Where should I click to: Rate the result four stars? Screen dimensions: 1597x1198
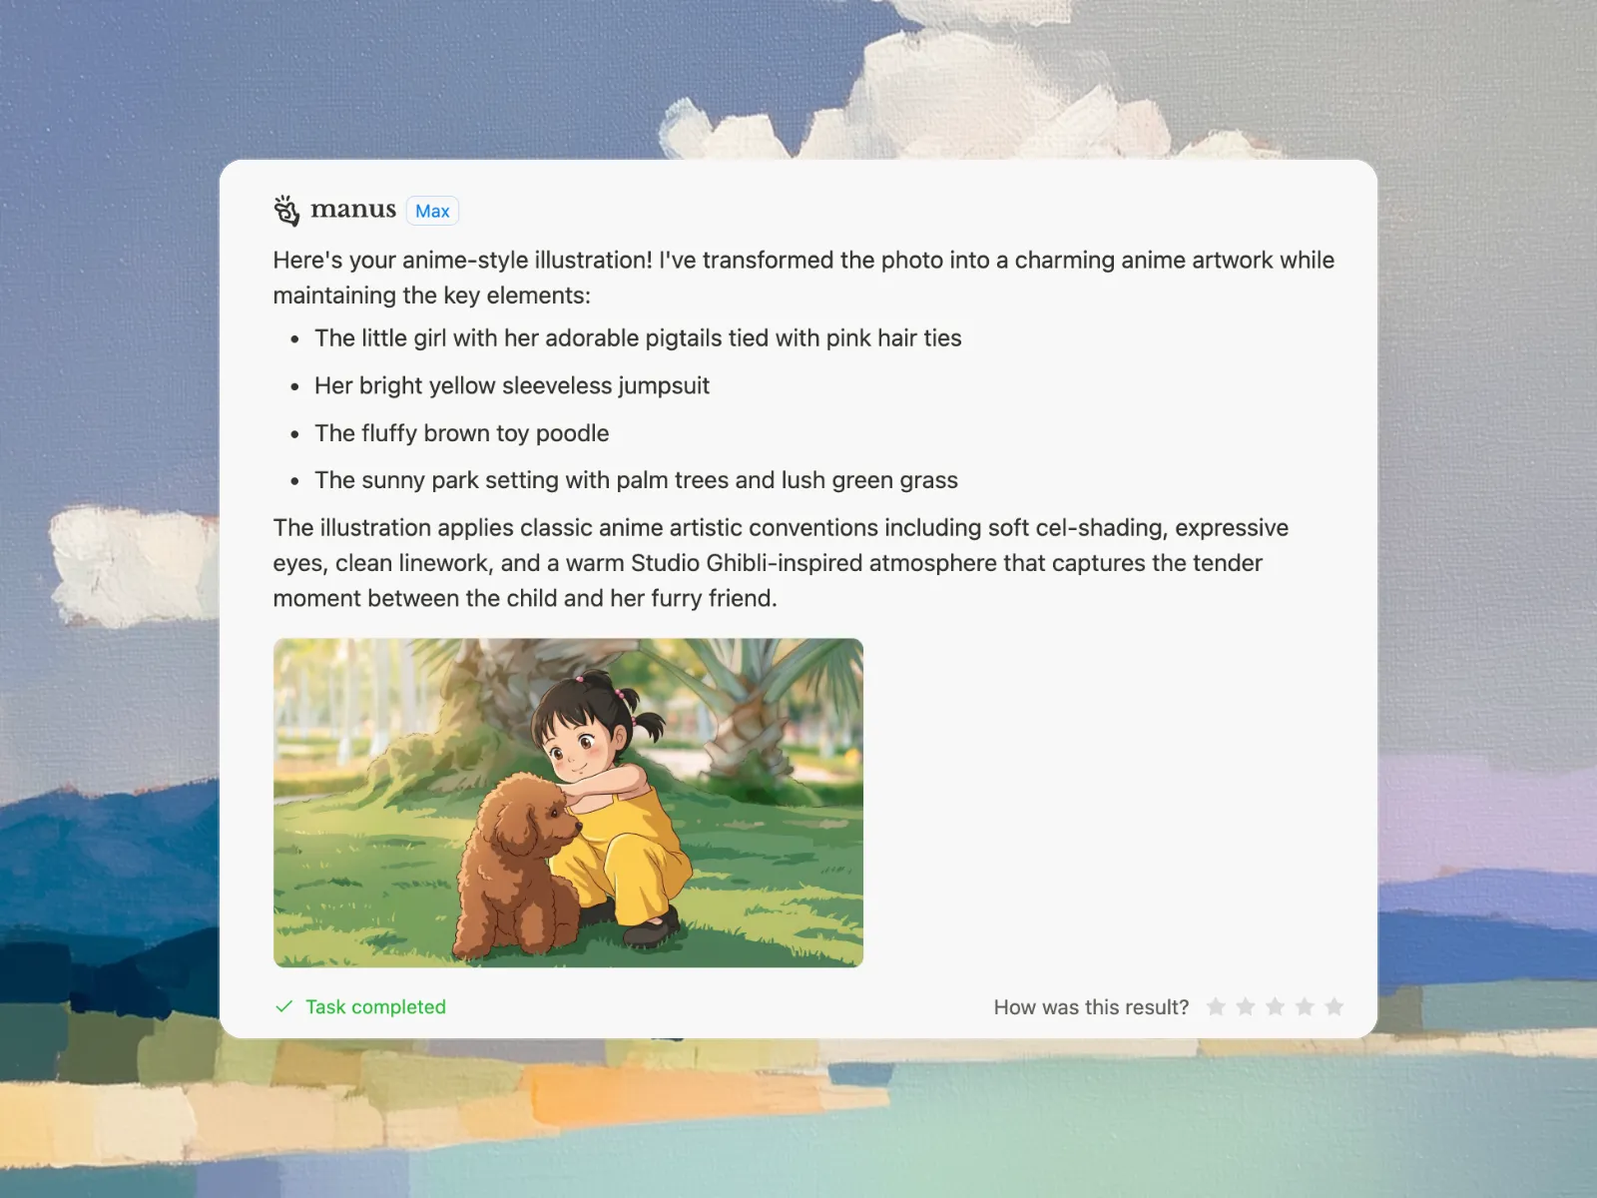point(1305,1006)
